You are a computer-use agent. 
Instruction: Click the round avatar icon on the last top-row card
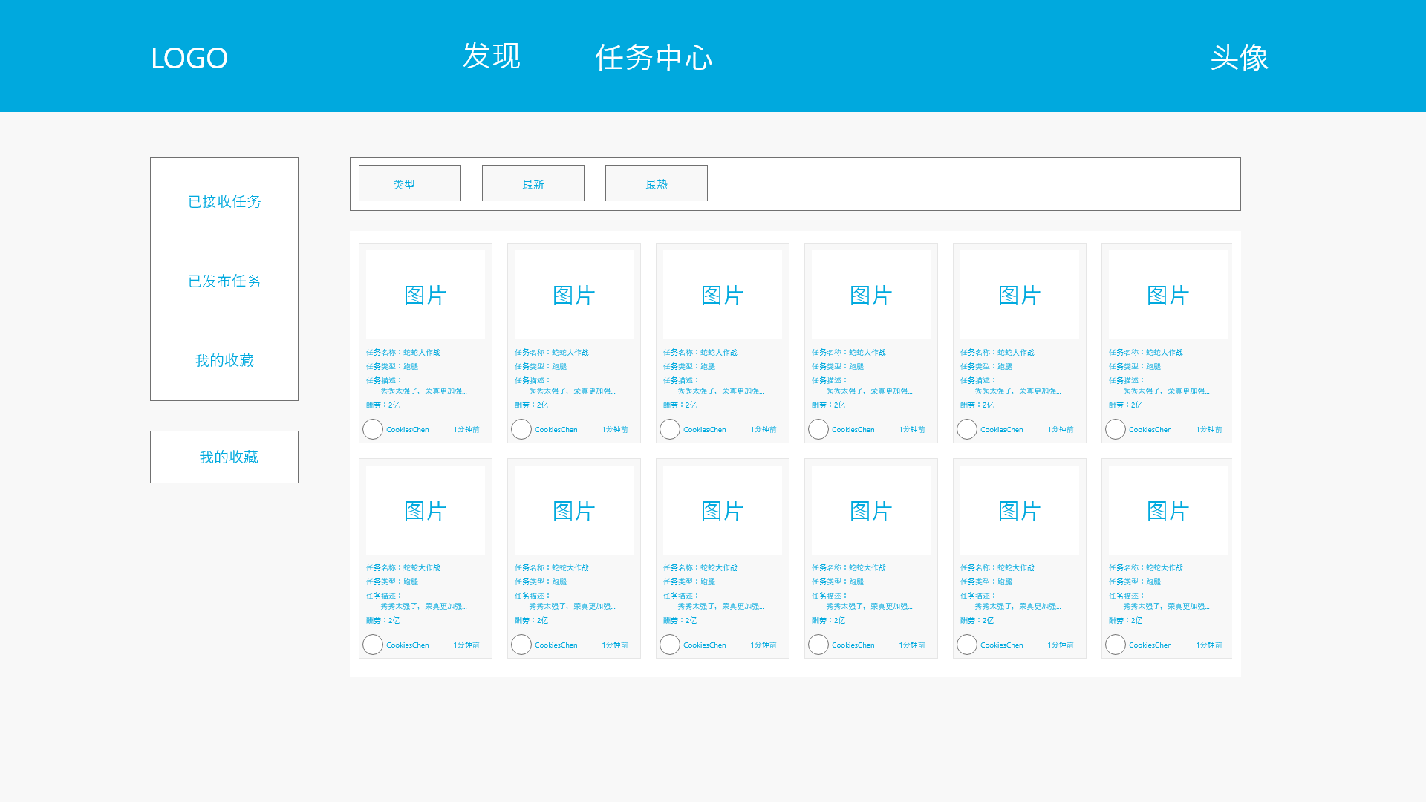(x=1116, y=429)
